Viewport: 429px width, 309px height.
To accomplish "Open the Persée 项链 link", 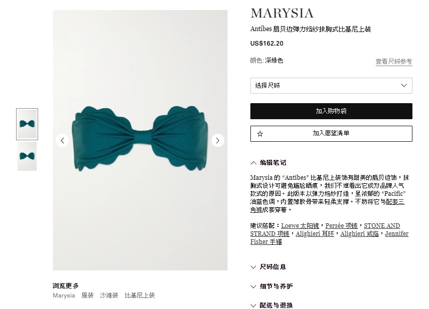I will pos(342,226).
